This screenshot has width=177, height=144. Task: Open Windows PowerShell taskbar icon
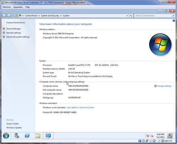pyautogui.click(x=27, y=136)
